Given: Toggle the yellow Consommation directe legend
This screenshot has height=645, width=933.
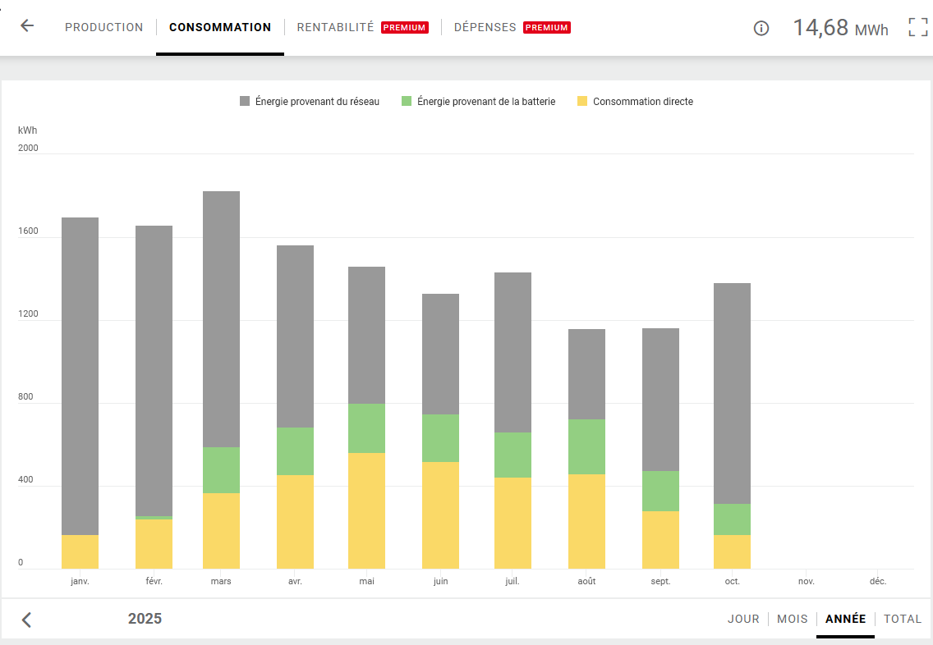Looking at the screenshot, I should pyautogui.click(x=635, y=102).
